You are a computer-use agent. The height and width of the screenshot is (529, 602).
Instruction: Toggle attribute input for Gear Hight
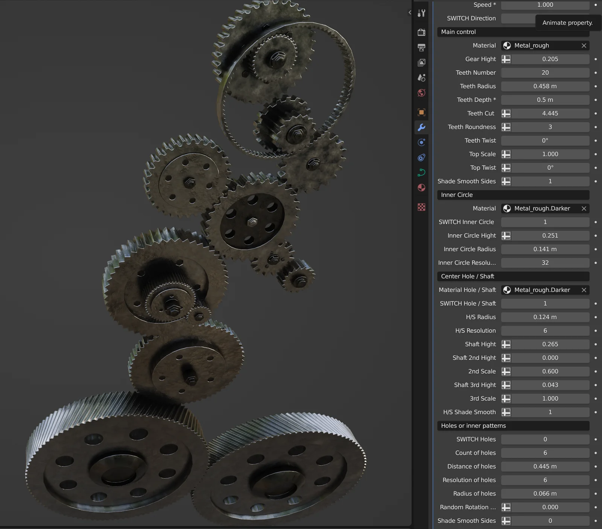click(x=506, y=59)
